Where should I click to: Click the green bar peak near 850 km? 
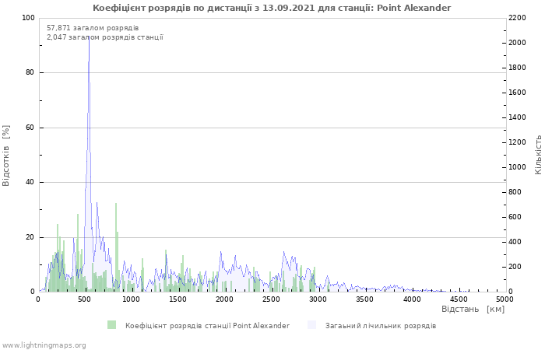point(116,205)
